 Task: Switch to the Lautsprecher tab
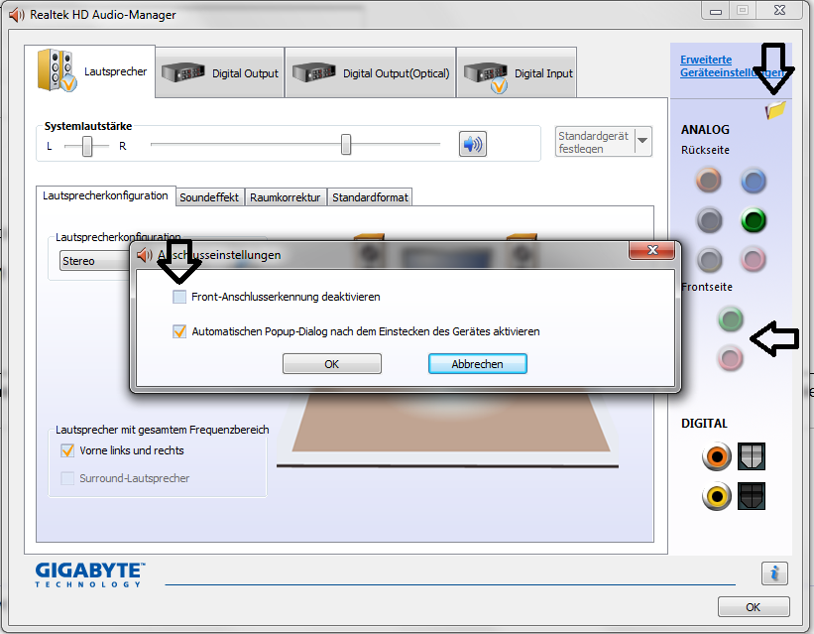pyautogui.click(x=90, y=71)
